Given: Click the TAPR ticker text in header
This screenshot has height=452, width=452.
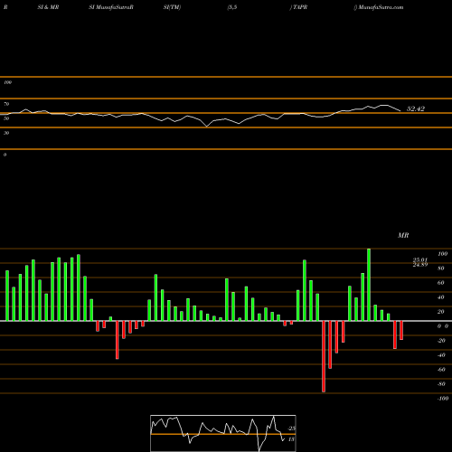Looking at the screenshot, I should pos(300,7).
